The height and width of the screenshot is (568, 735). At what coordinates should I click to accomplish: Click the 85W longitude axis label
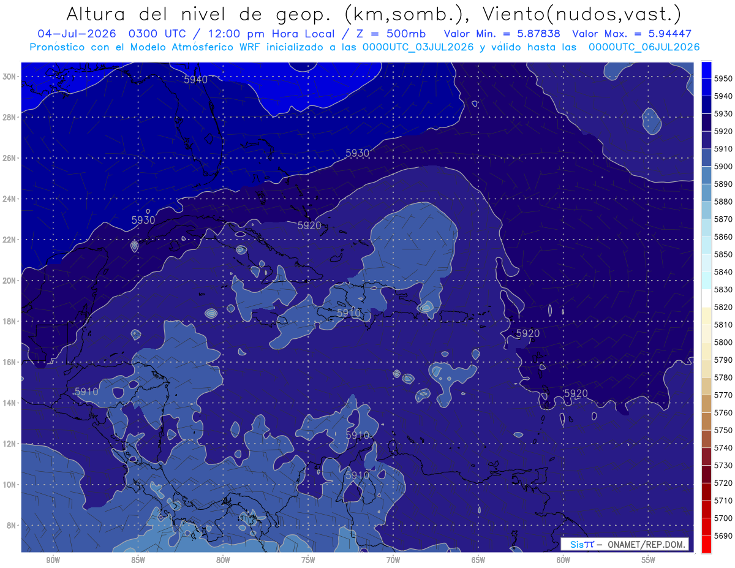coord(138,560)
